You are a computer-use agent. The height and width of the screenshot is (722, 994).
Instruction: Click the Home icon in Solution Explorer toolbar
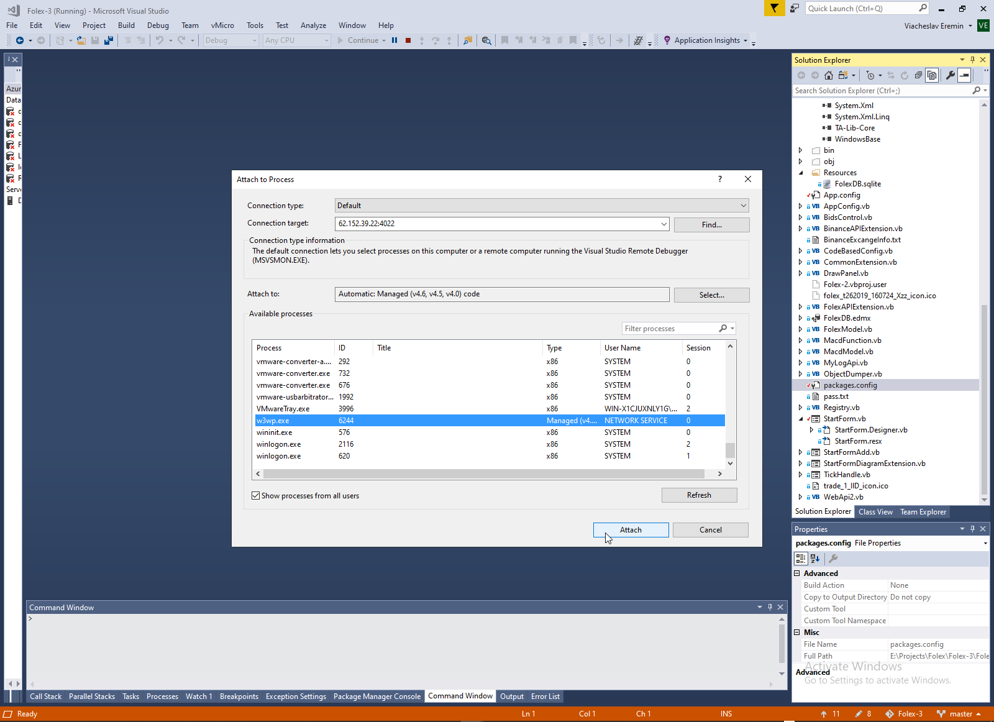click(x=829, y=75)
